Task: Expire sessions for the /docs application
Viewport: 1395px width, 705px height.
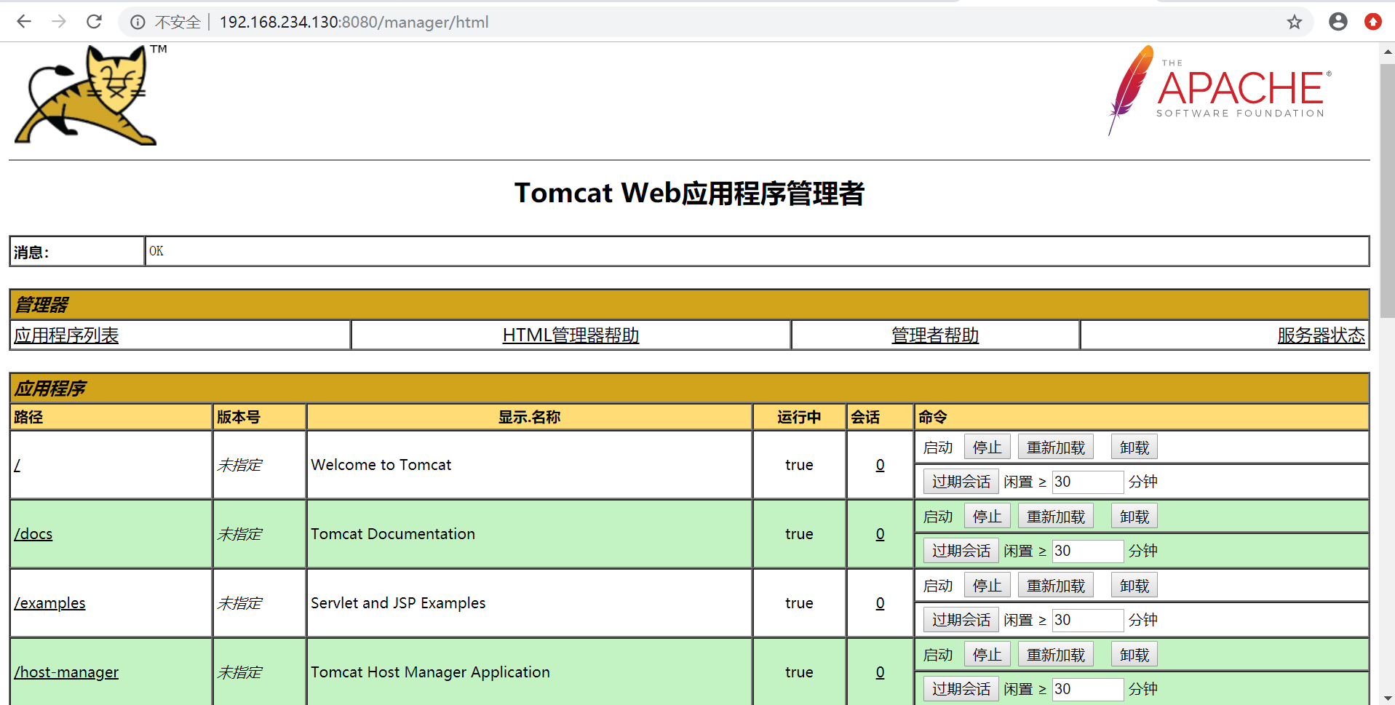Action: 961,551
